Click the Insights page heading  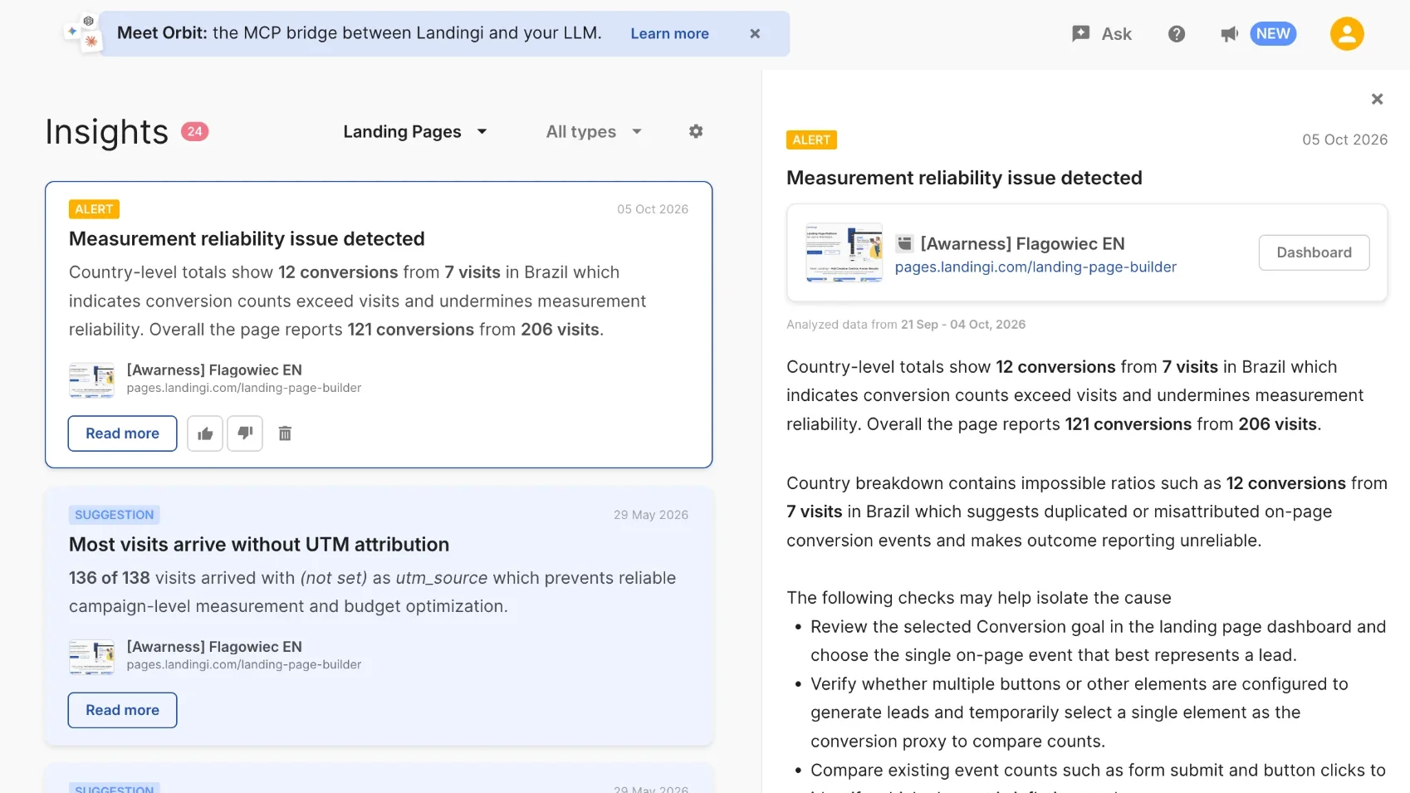106,132
